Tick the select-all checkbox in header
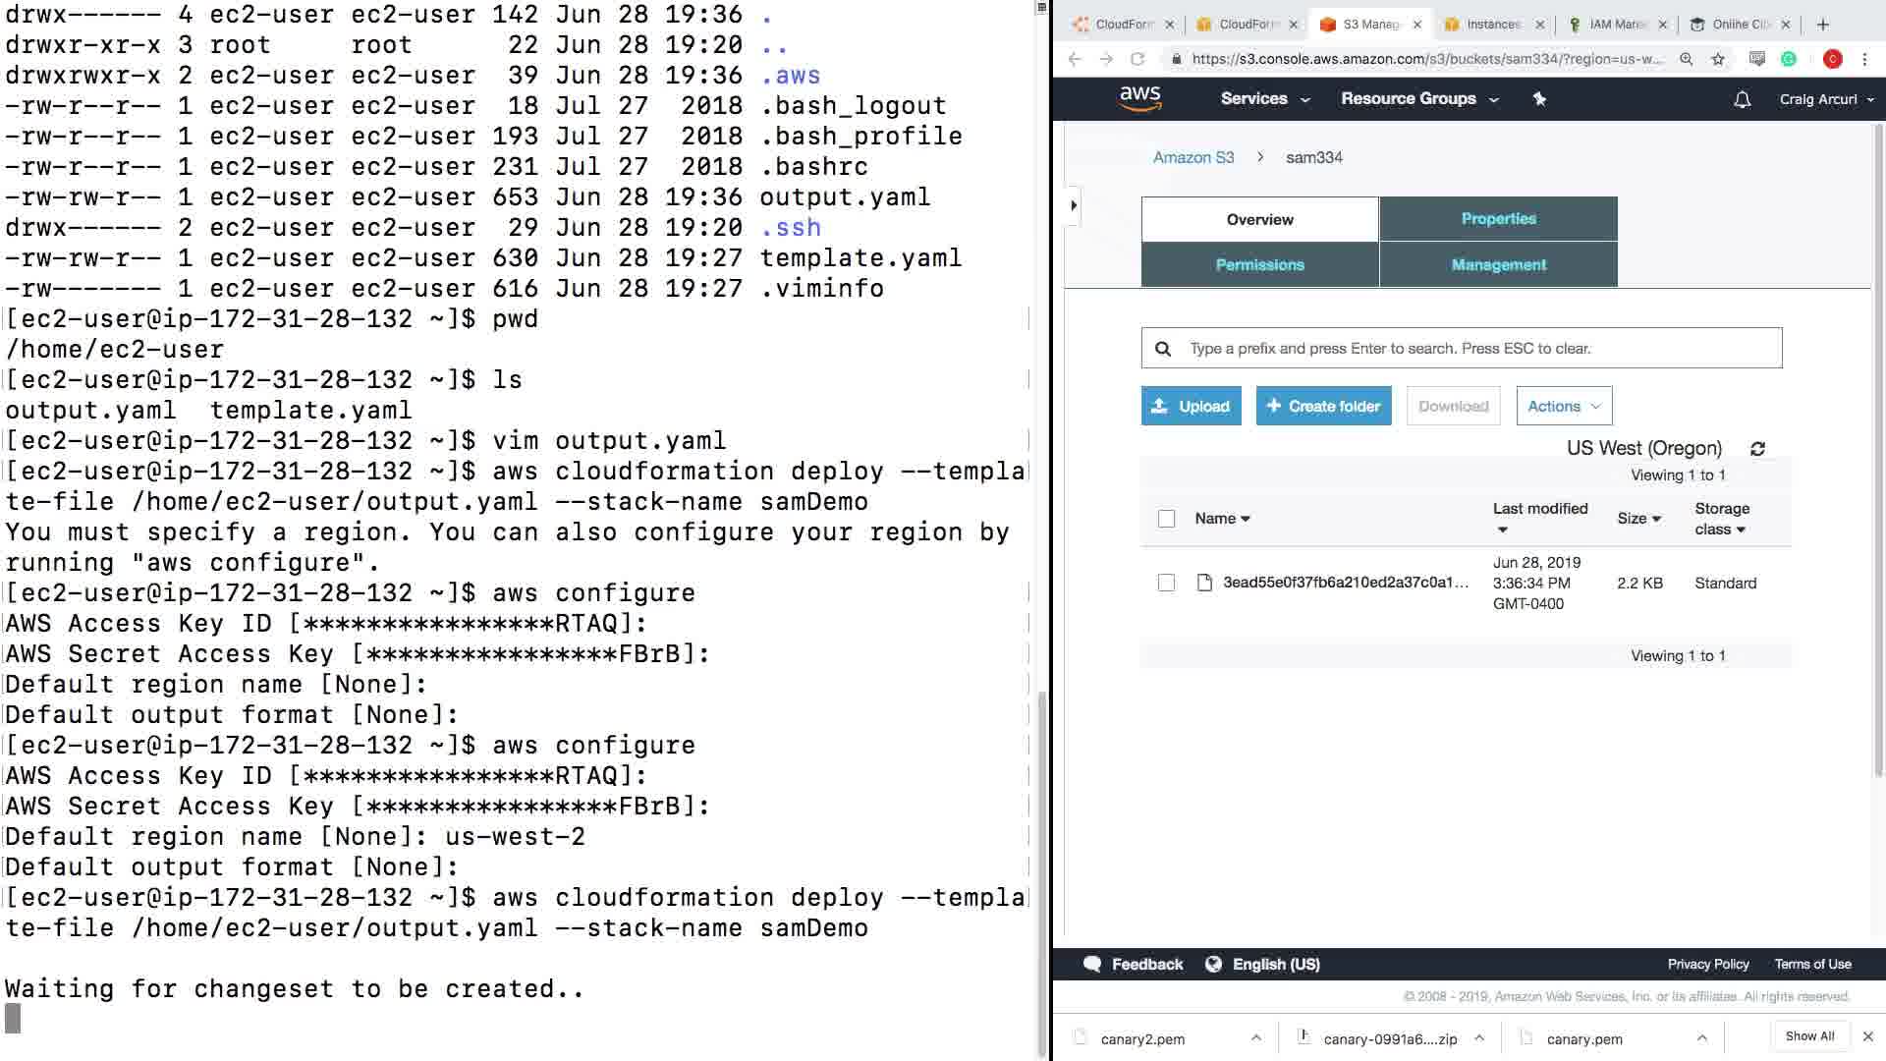 pos(1166,519)
